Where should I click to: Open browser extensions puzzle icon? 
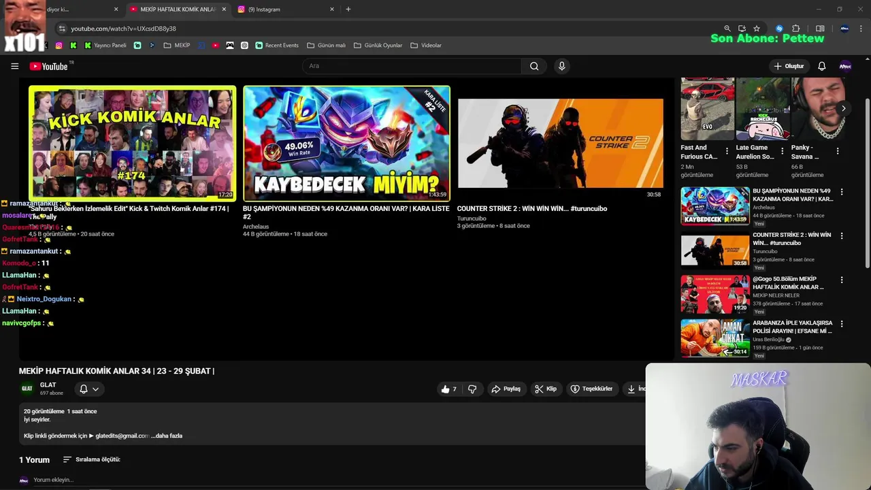(x=796, y=29)
